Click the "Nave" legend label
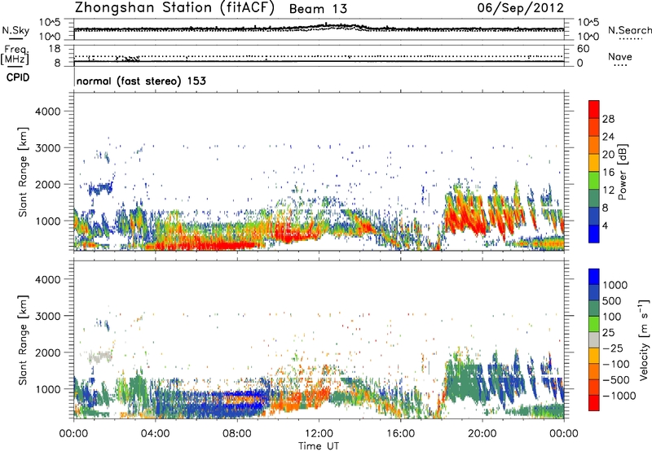This screenshot has width=652, height=451. (620, 56)
